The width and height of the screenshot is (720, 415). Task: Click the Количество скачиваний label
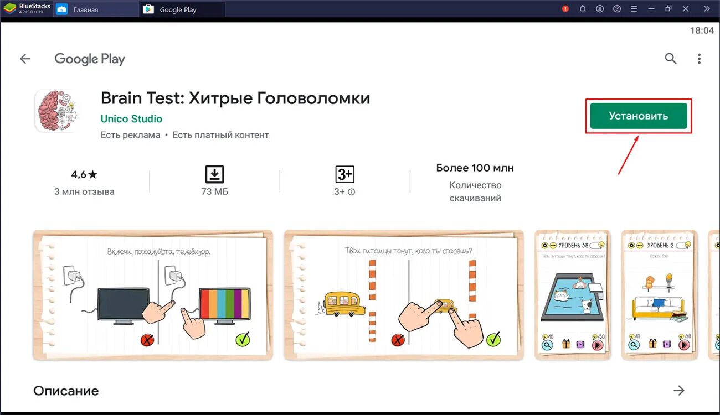475,191
